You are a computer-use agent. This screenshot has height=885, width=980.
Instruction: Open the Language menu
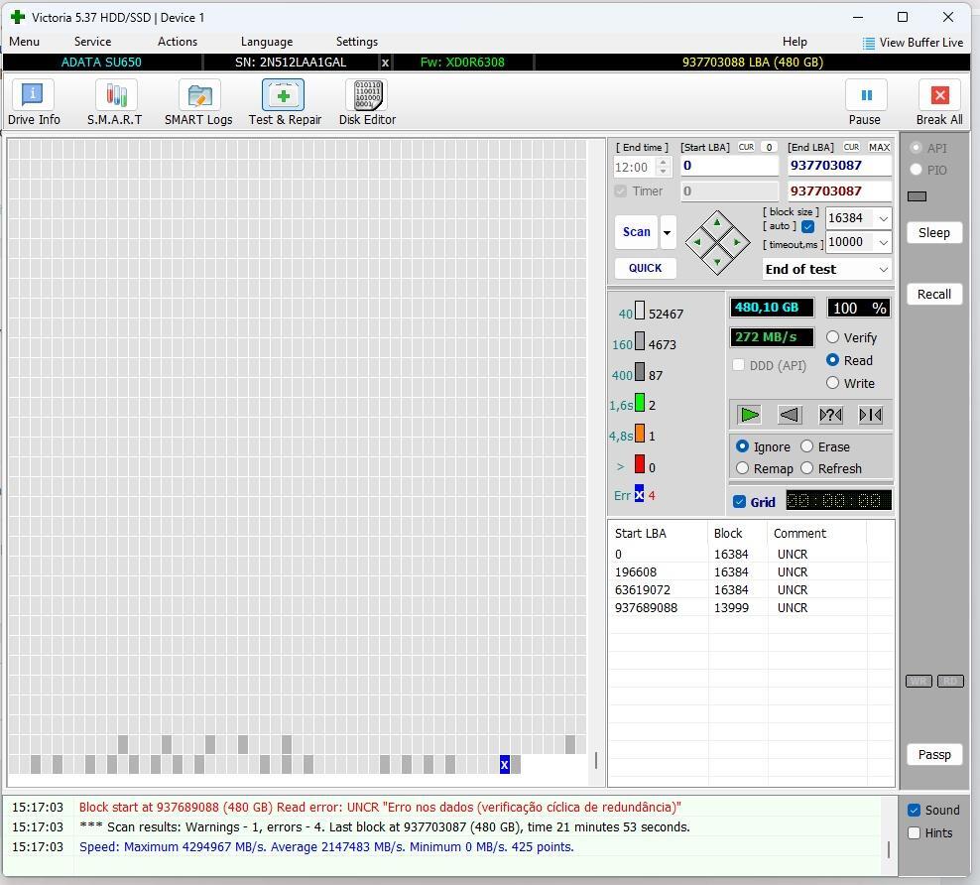point(266,42)
